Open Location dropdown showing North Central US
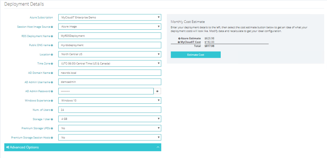The image size is (327, 158). (110, 54)
